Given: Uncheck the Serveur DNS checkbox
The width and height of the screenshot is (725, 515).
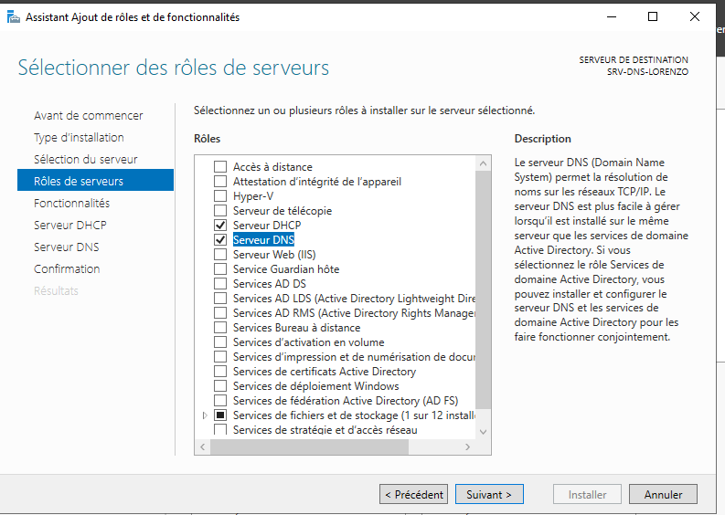Looking at the screenshot, I should coord(219,240).
